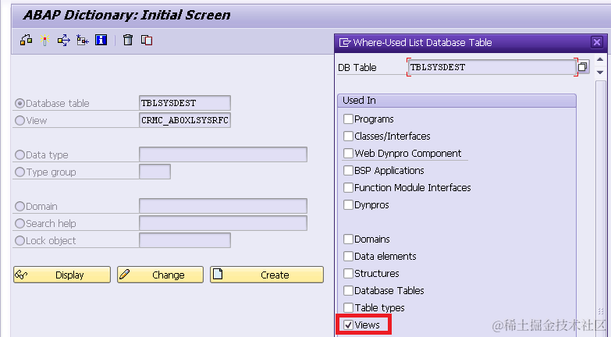Tick the Classes/Interfaces checkbox
The image size is (611, 337).
click(x=348, y=136)
